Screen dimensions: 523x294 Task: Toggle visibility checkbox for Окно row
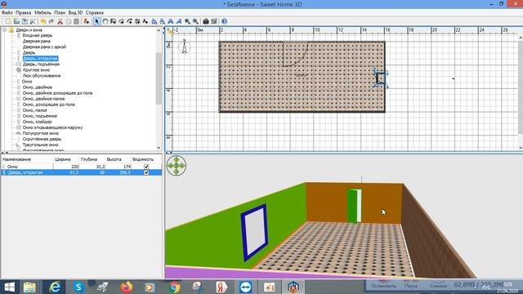(146, 167)
